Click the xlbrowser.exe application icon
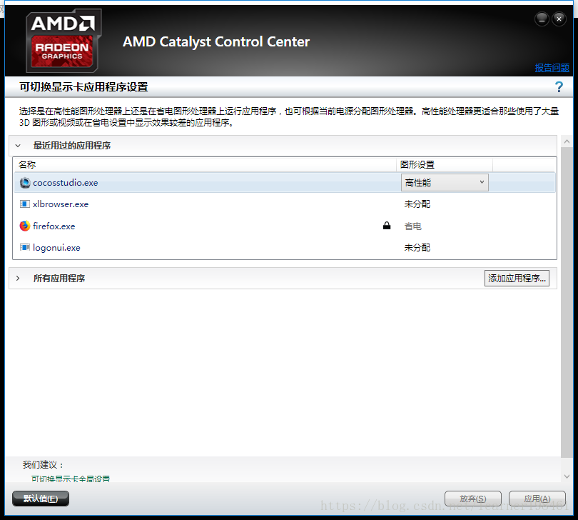The width and height of the screenshot is (578, 520). tap(25, 204)
